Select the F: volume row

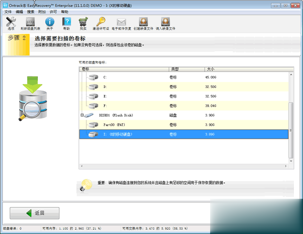(184, 106)
